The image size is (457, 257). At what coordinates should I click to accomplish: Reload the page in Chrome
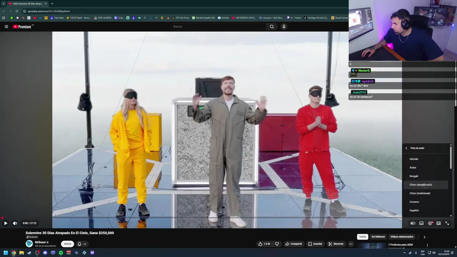(16, 11)
